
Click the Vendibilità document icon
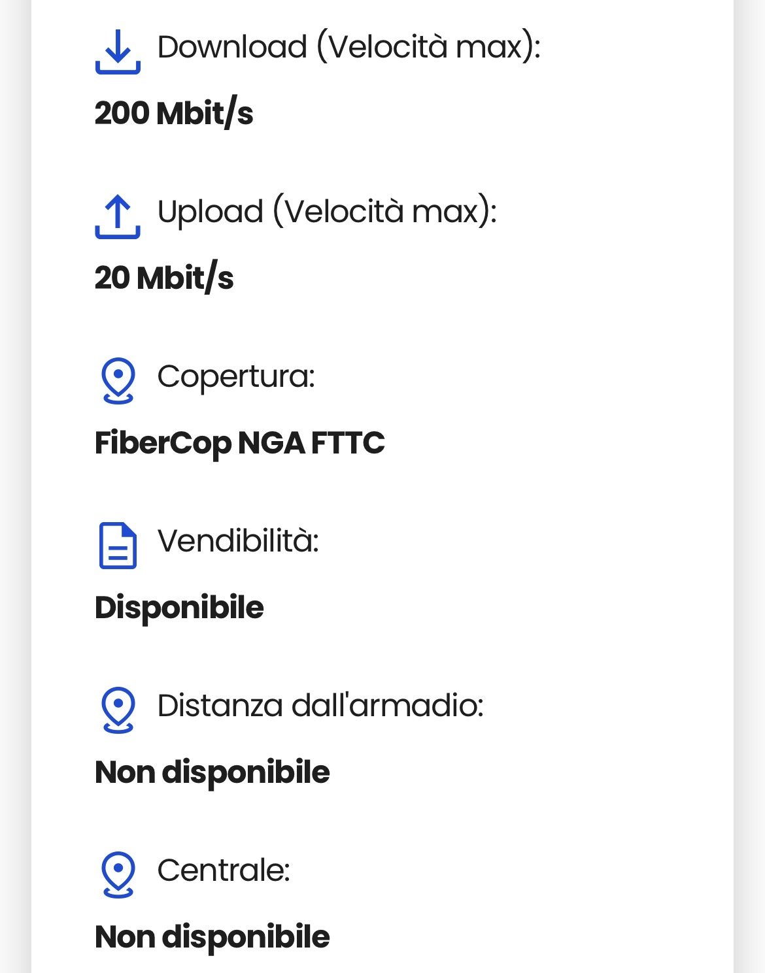pyautogui.click(x=118, y=545)
